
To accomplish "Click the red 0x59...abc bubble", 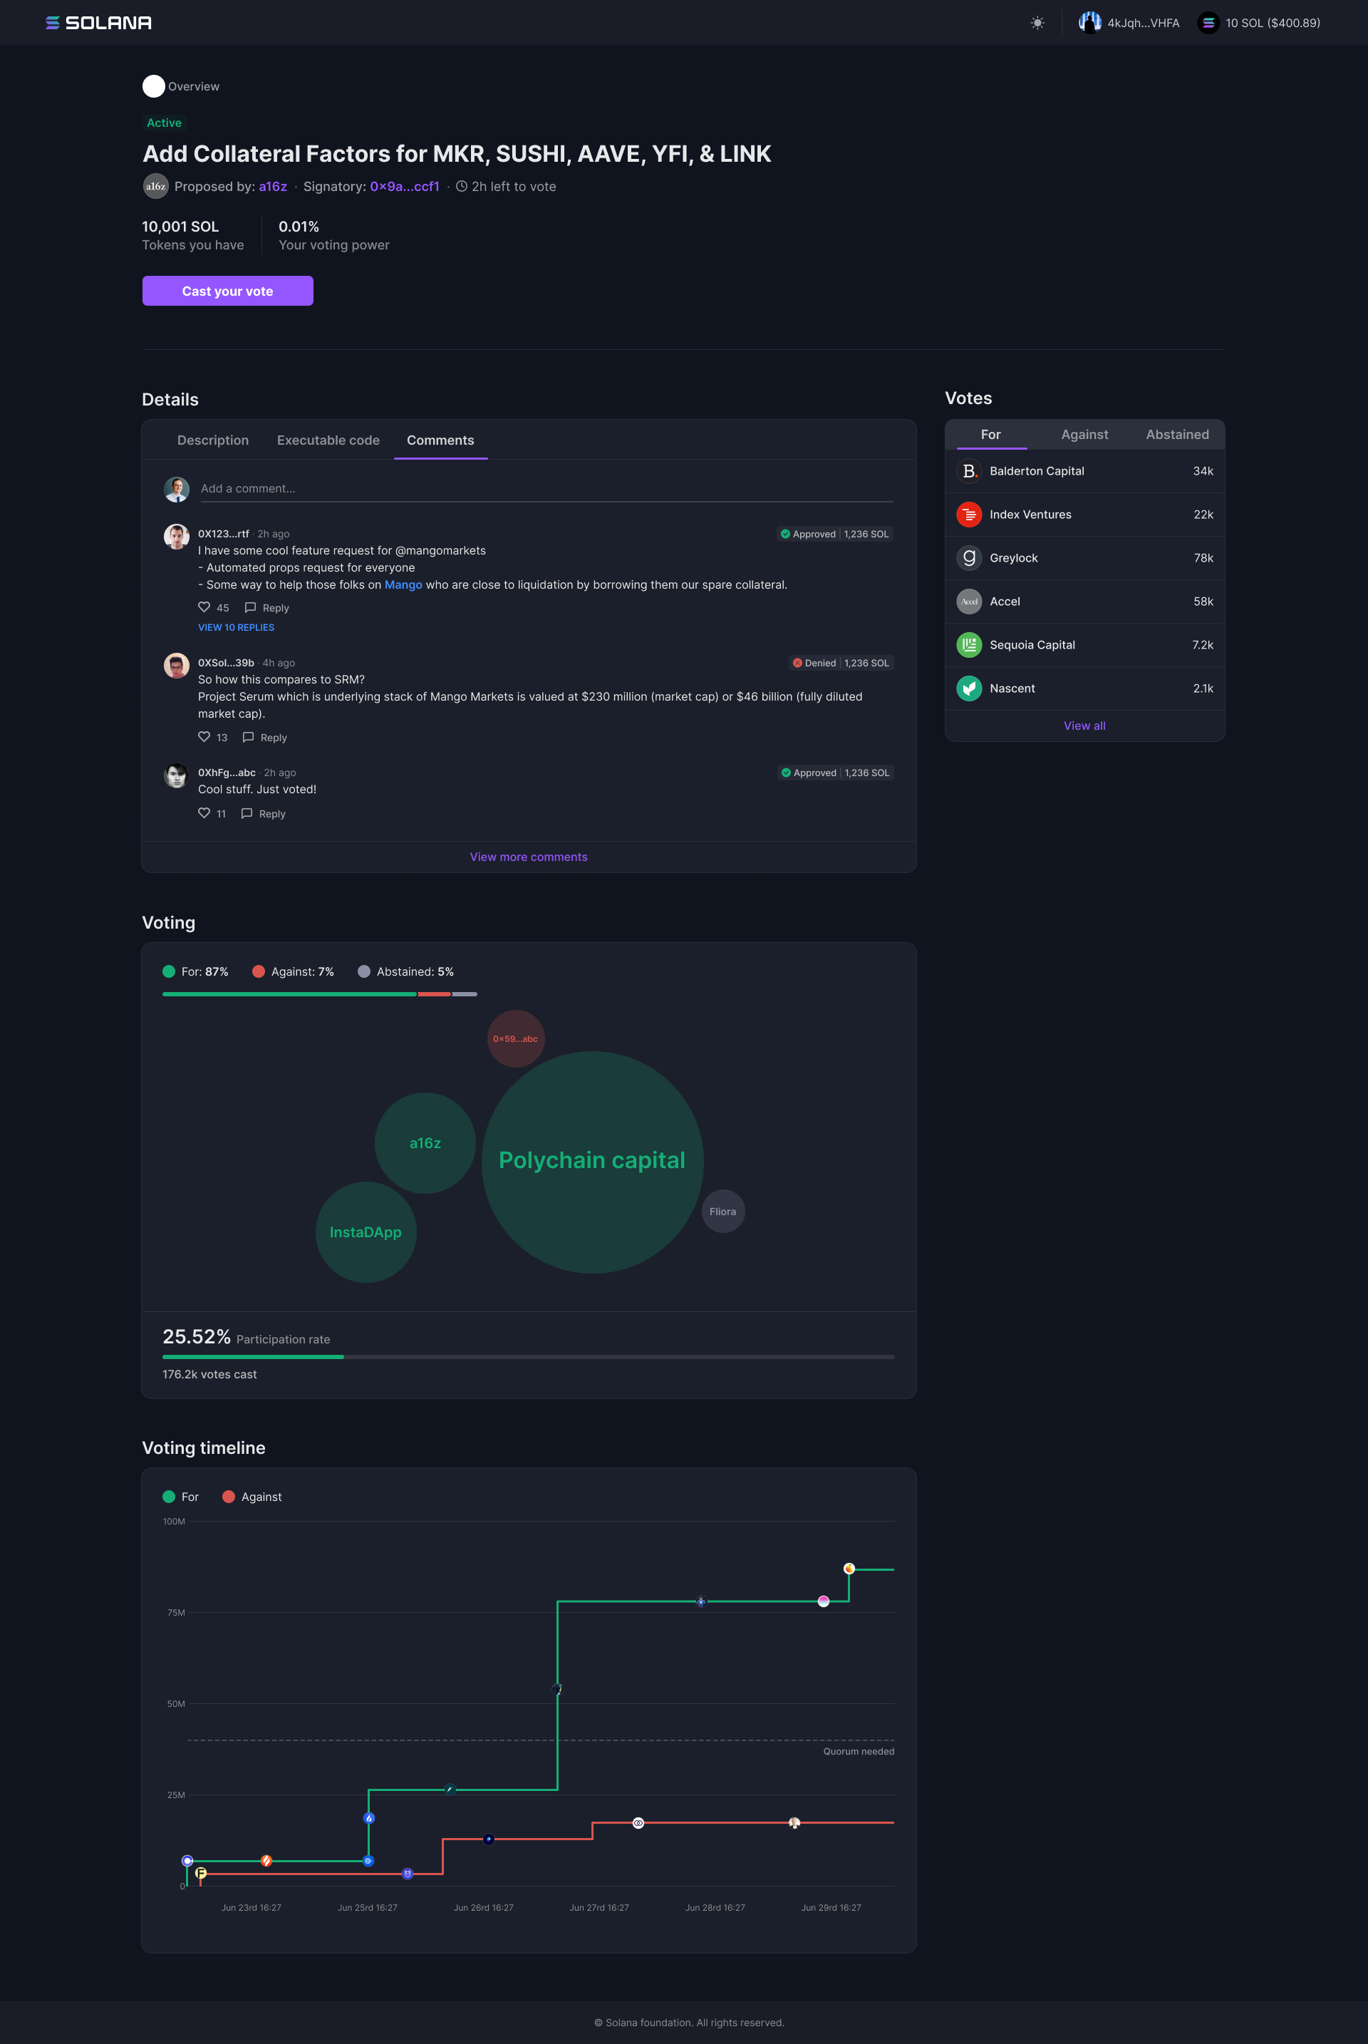I will click(516, 1038).
